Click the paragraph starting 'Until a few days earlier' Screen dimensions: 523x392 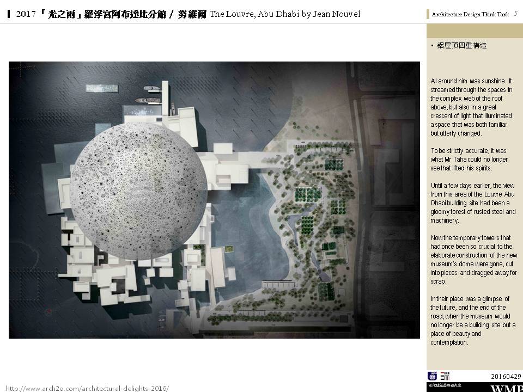click(x=472, y=203)
